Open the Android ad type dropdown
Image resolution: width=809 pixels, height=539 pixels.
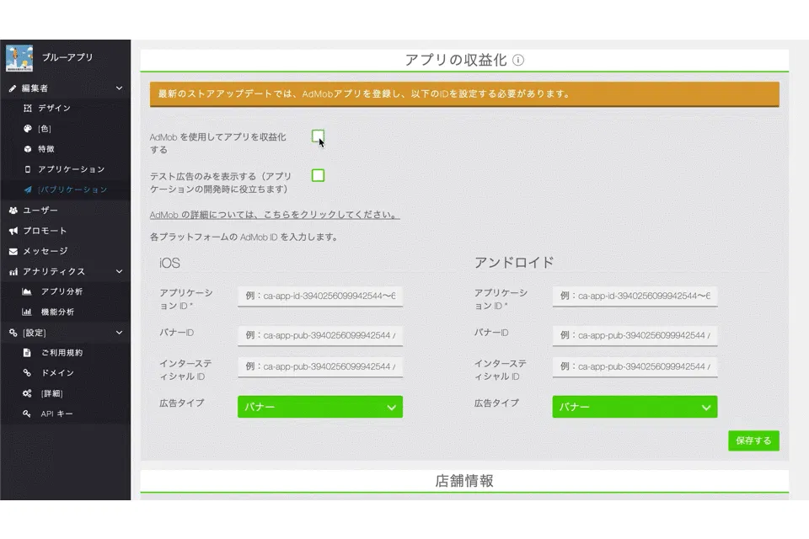pos(635,407)
